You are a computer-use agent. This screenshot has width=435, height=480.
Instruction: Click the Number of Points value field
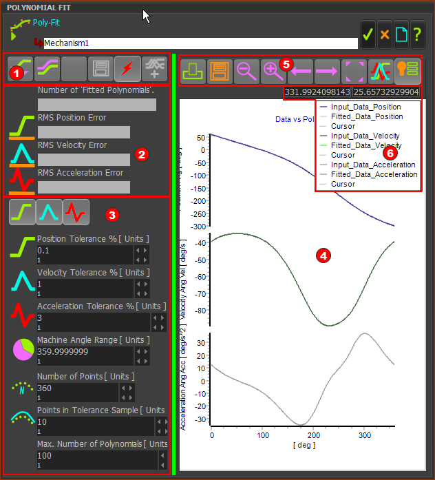[x=78, y=392]
